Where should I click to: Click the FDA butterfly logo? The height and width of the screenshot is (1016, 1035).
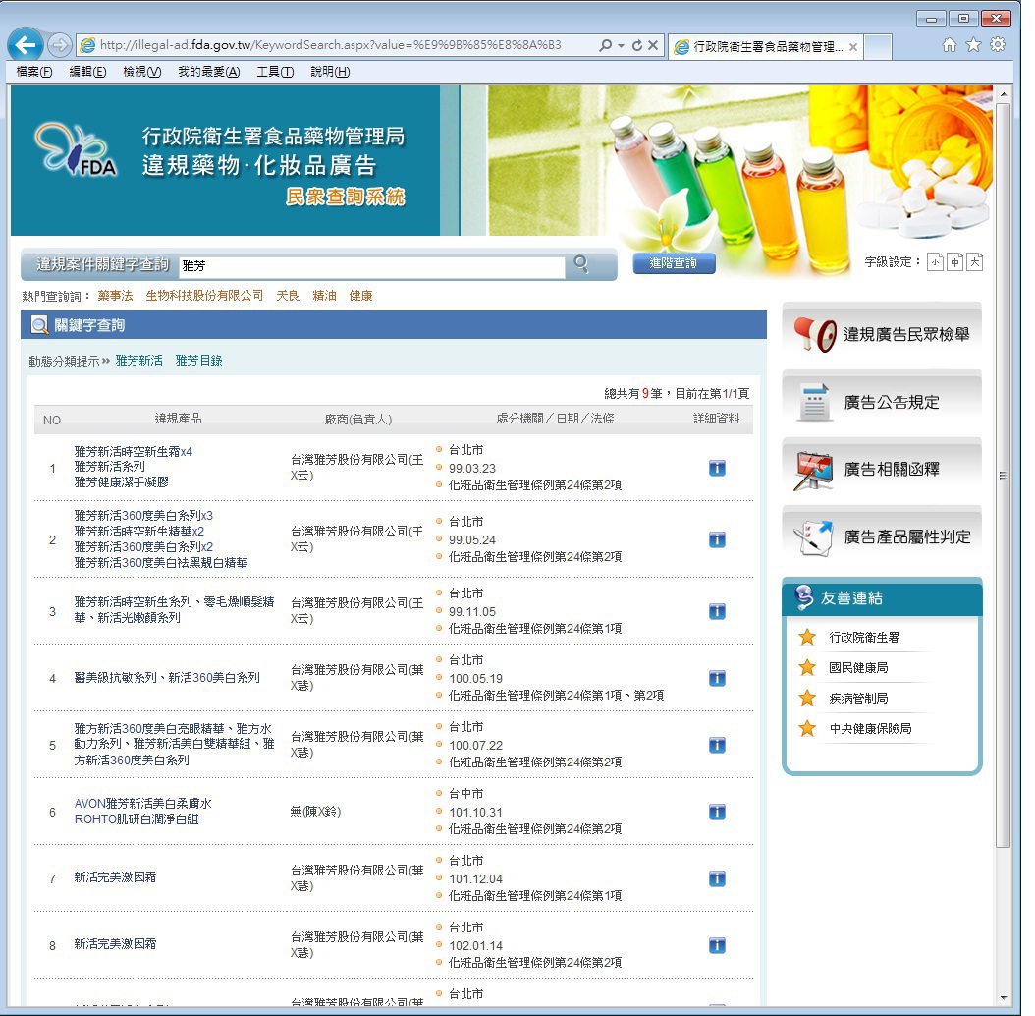(76, 150)
